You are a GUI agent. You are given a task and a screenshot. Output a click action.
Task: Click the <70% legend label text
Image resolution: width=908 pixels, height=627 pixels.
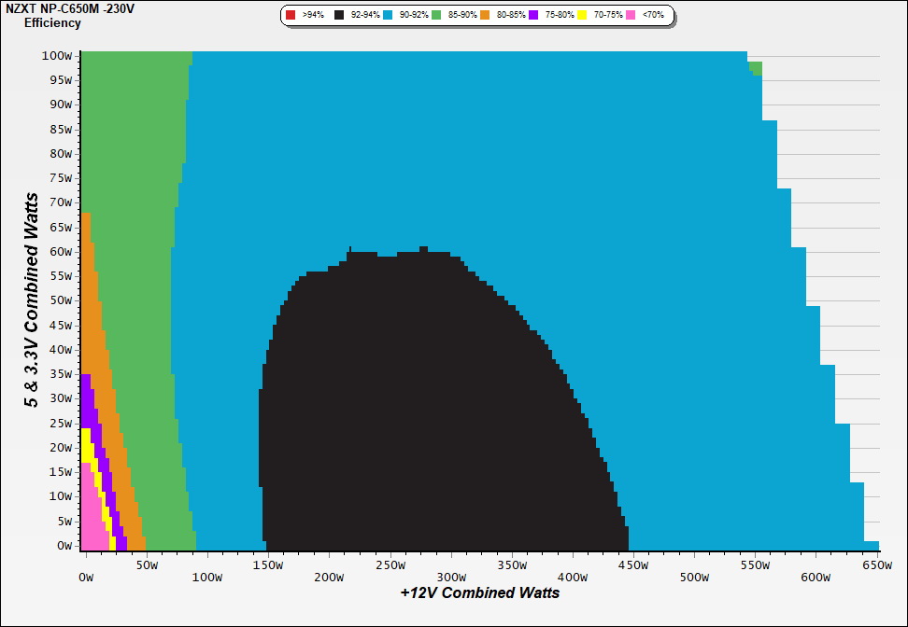click(653, 16)
